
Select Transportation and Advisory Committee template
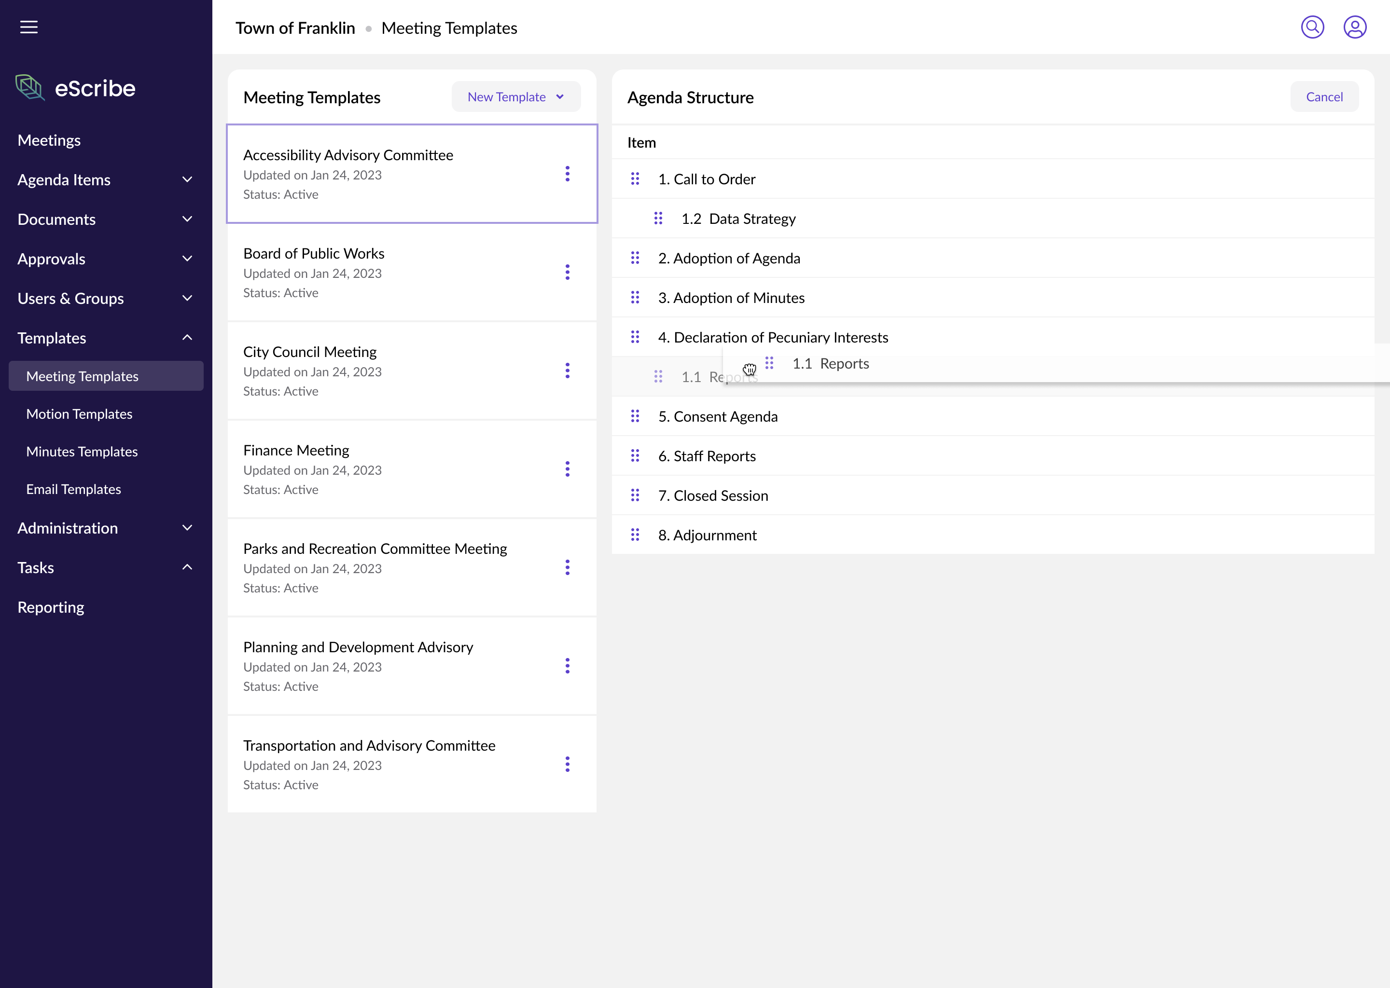click(x=412, y=765)
